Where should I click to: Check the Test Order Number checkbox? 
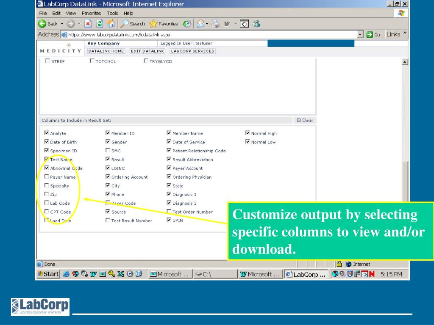[x=169, y=212]
